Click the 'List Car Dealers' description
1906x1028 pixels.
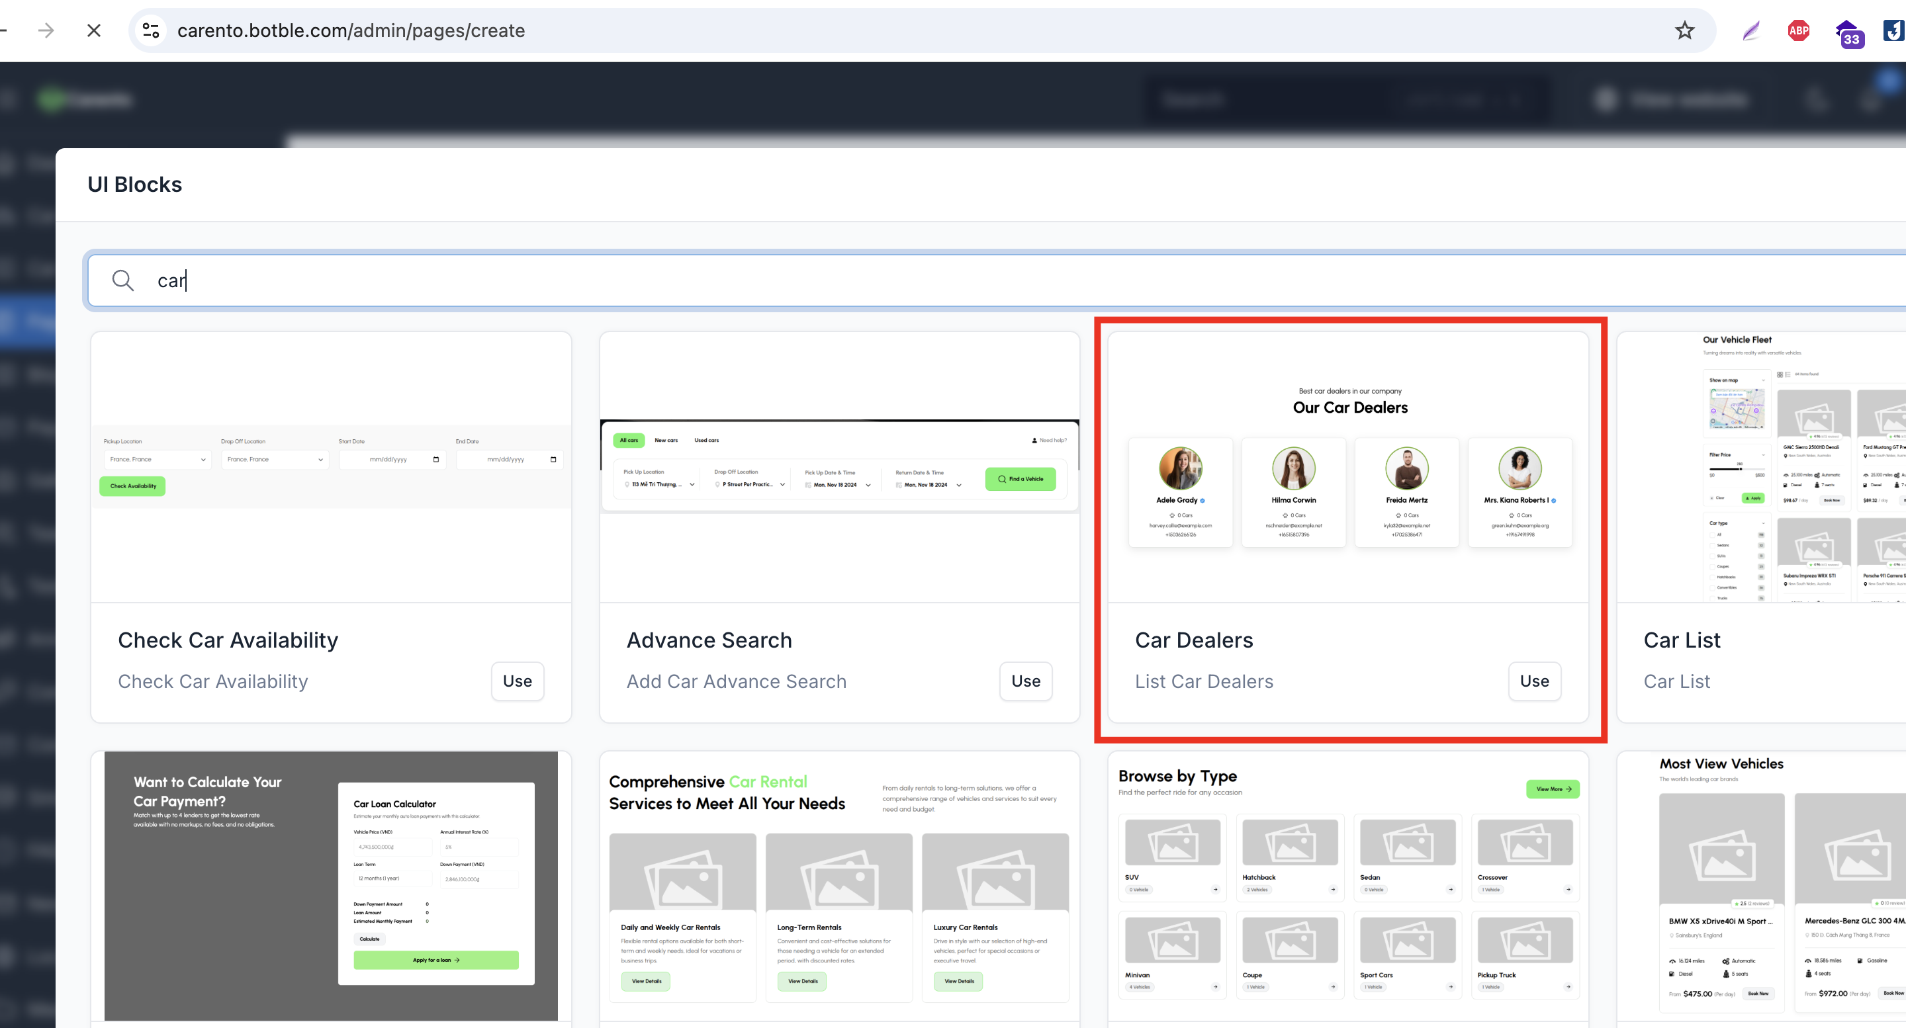point(1204,681)
